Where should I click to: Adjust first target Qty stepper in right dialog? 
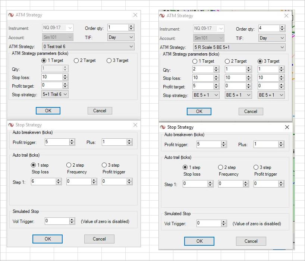coord(216,69)
